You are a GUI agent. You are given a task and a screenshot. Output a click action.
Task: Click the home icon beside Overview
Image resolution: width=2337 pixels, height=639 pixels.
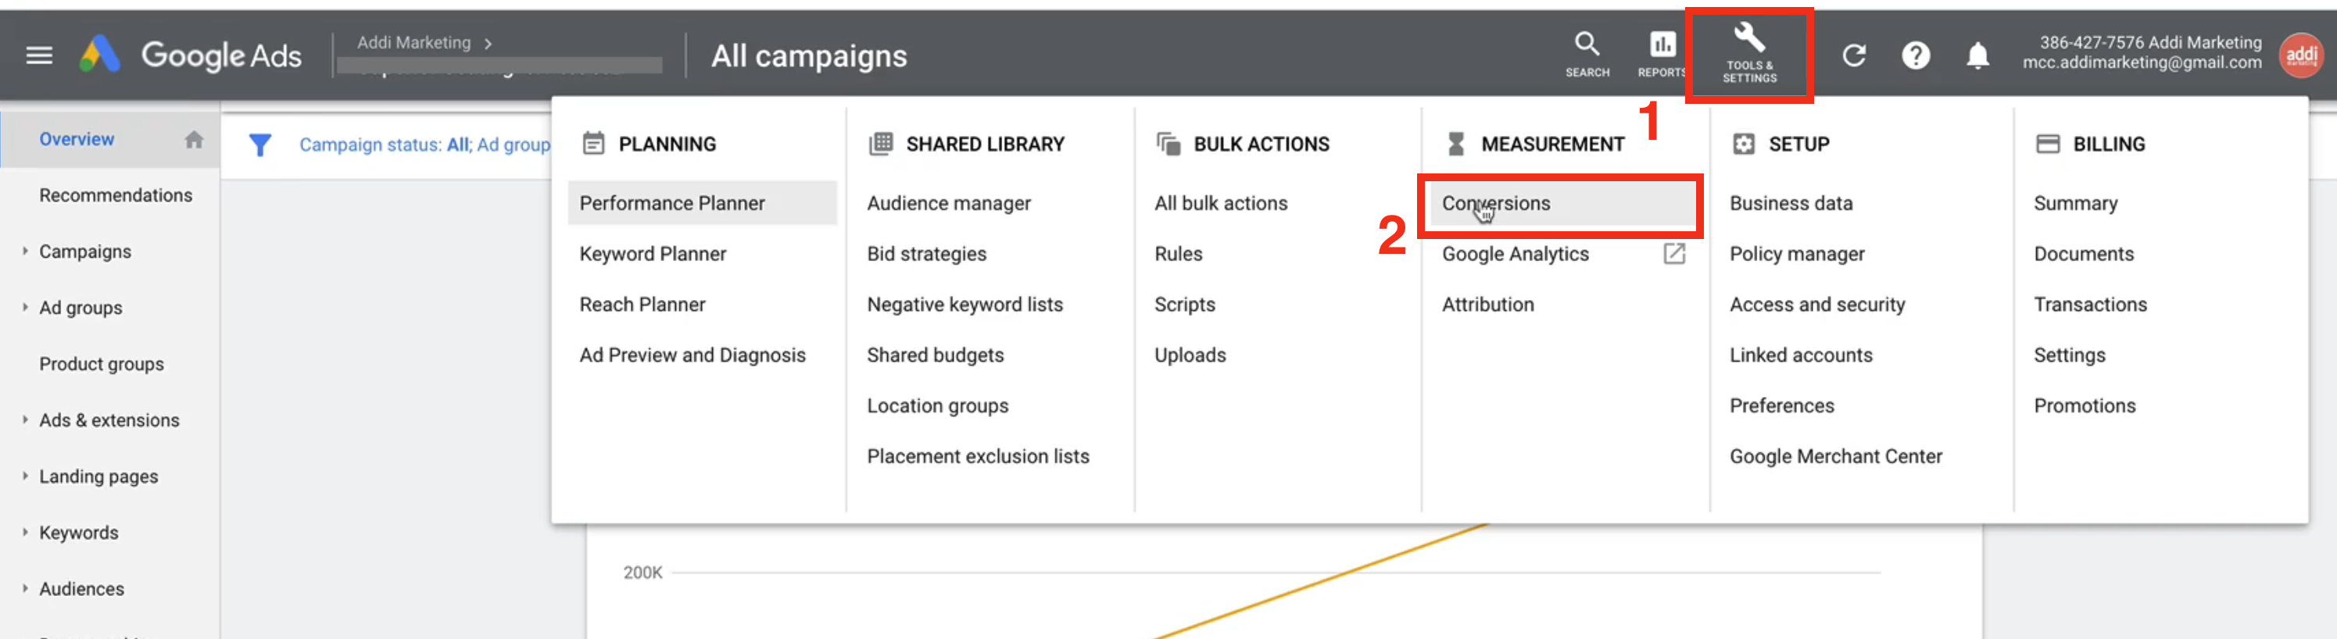[x=194, y=140]
